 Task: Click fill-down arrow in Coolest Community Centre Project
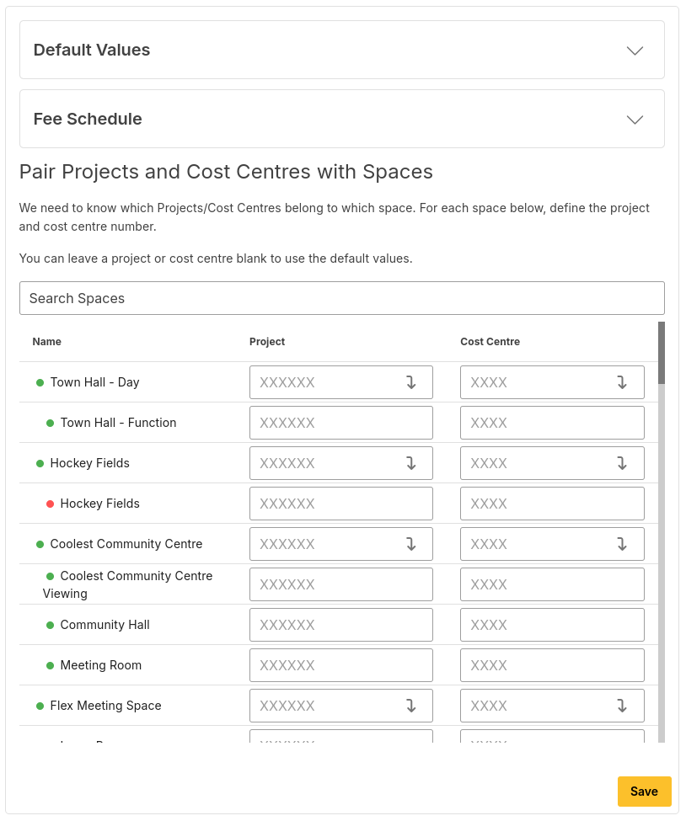411,544
